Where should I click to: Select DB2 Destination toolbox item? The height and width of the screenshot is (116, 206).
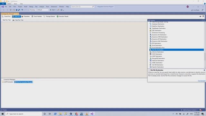click(x=157, y=31)
